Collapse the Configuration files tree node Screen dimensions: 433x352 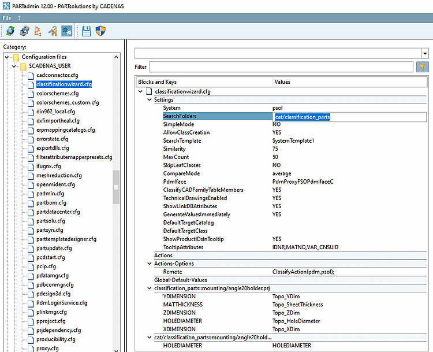coord(7,57)
